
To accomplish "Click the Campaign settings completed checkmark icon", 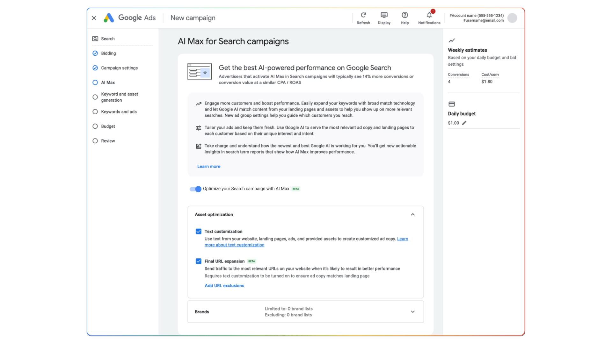I will (x=95, y=68).
